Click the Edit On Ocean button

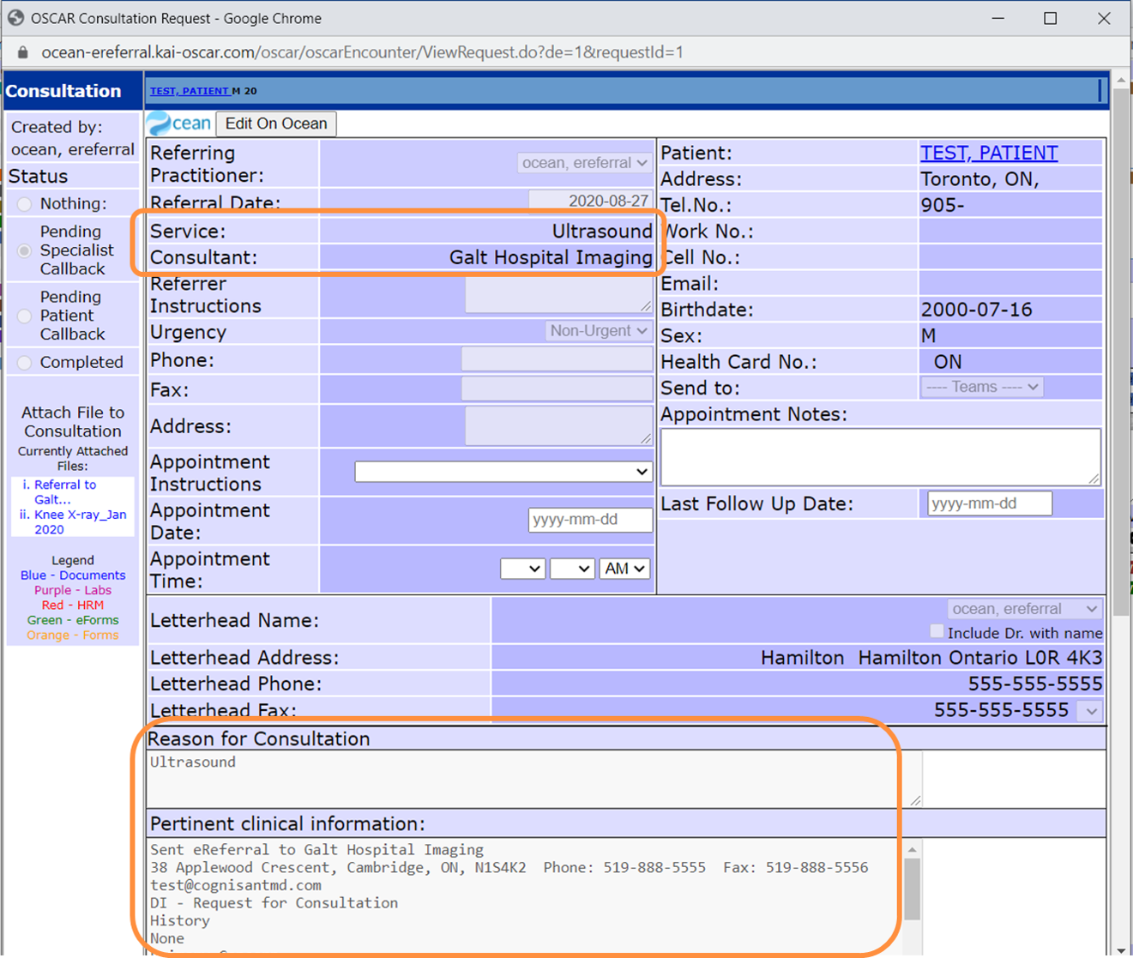point(276,124)
